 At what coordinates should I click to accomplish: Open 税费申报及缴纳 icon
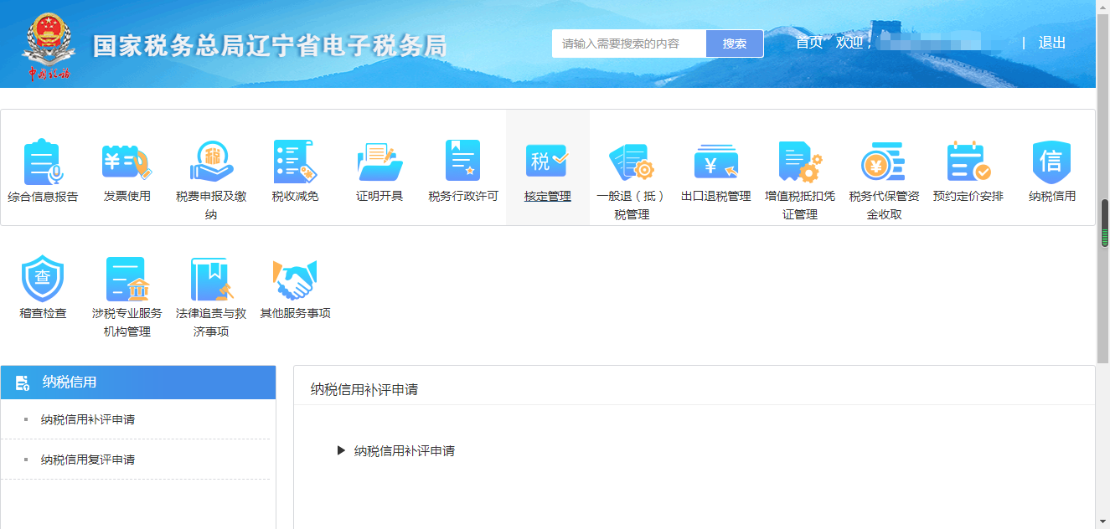pyautogui.click(x=211, y=162)
